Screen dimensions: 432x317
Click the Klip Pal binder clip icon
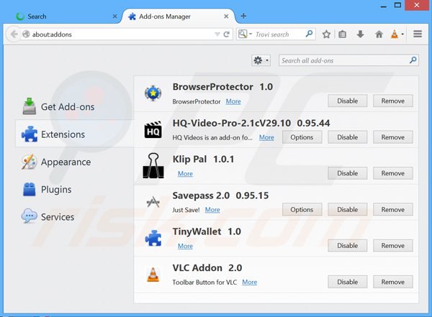point(153,165)
